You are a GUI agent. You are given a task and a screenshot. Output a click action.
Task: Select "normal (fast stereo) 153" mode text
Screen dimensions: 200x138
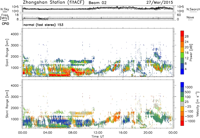pos(43,25)
